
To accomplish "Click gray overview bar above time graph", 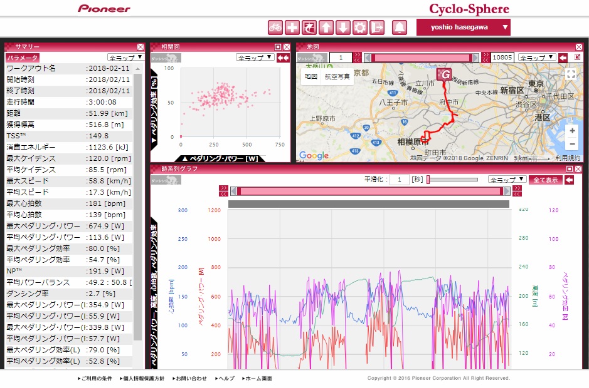I will click(x=368, y=204).
